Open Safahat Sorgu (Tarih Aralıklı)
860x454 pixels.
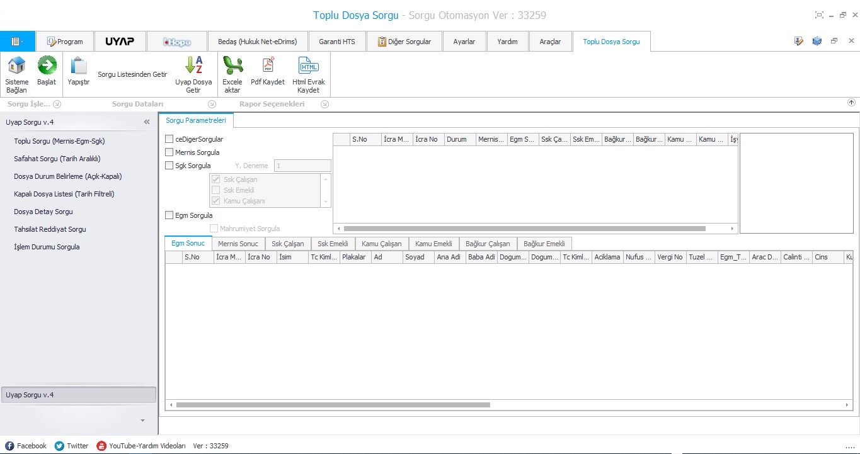point(57,159)
